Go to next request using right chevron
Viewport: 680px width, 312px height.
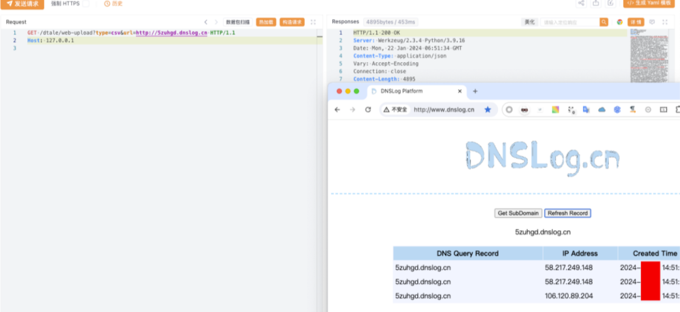(x=216, y=22)
